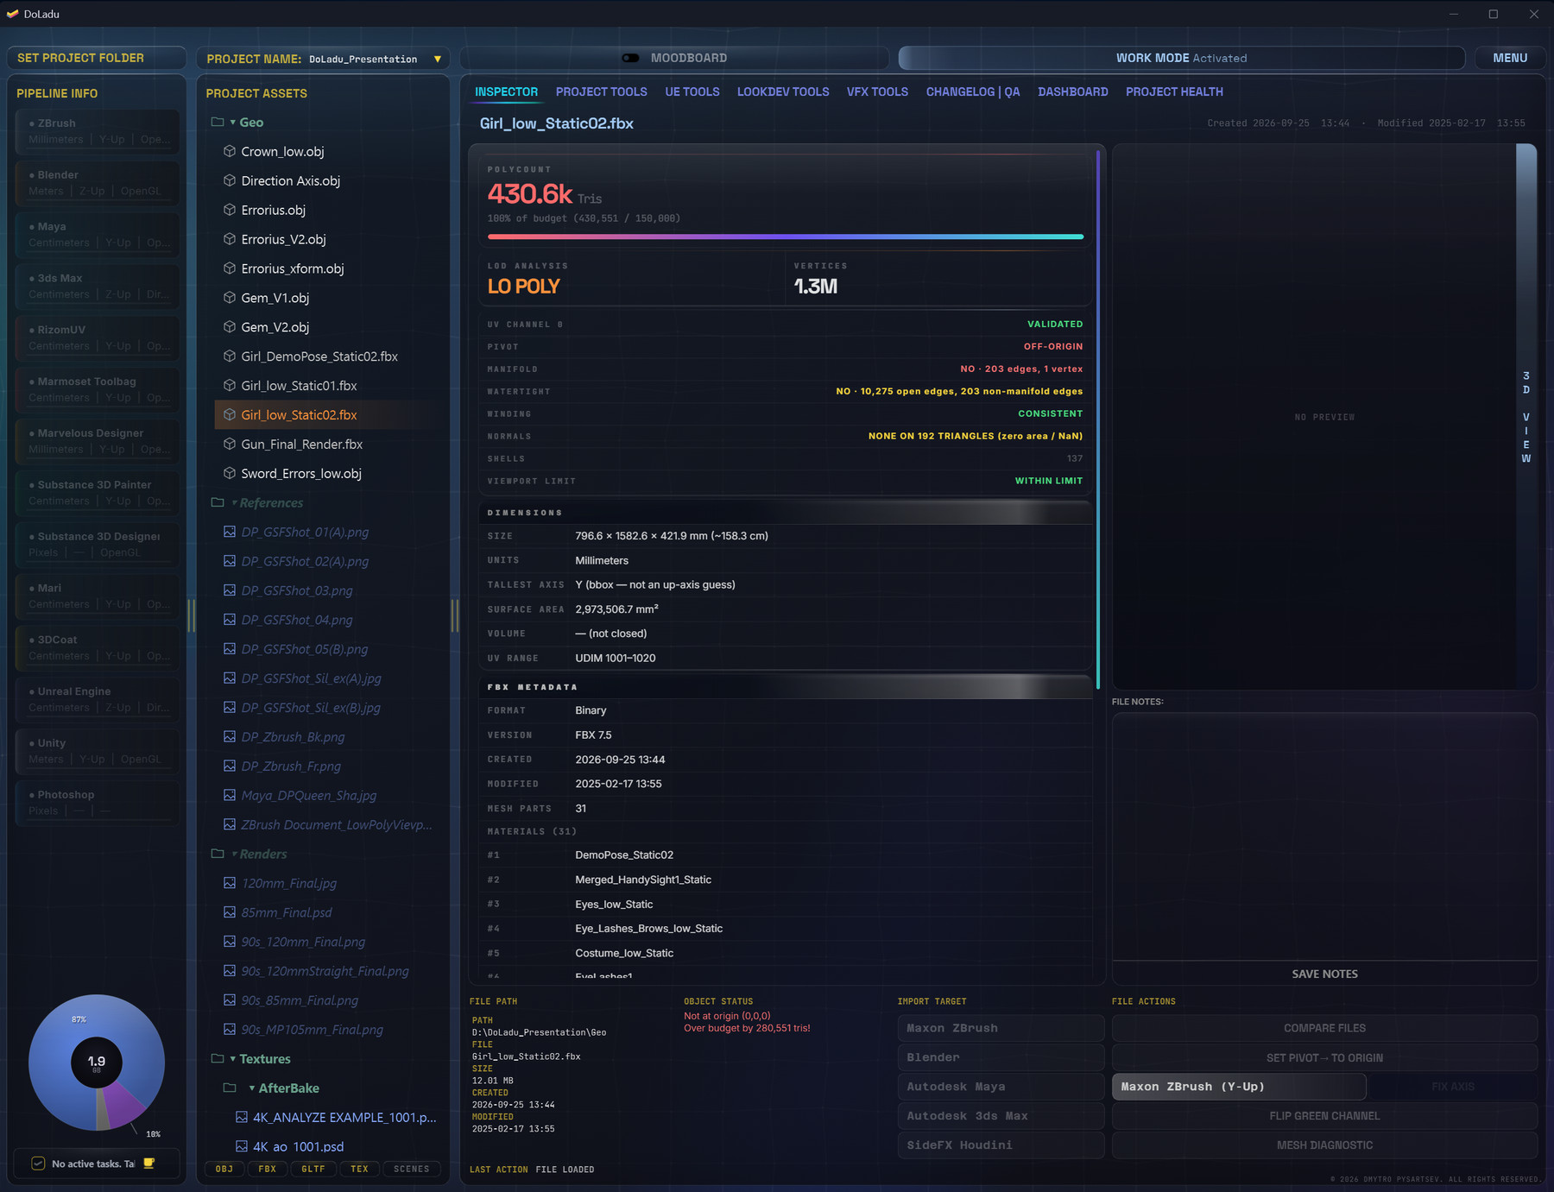Click the folder icon beside AfterBake

[230, 1088]
